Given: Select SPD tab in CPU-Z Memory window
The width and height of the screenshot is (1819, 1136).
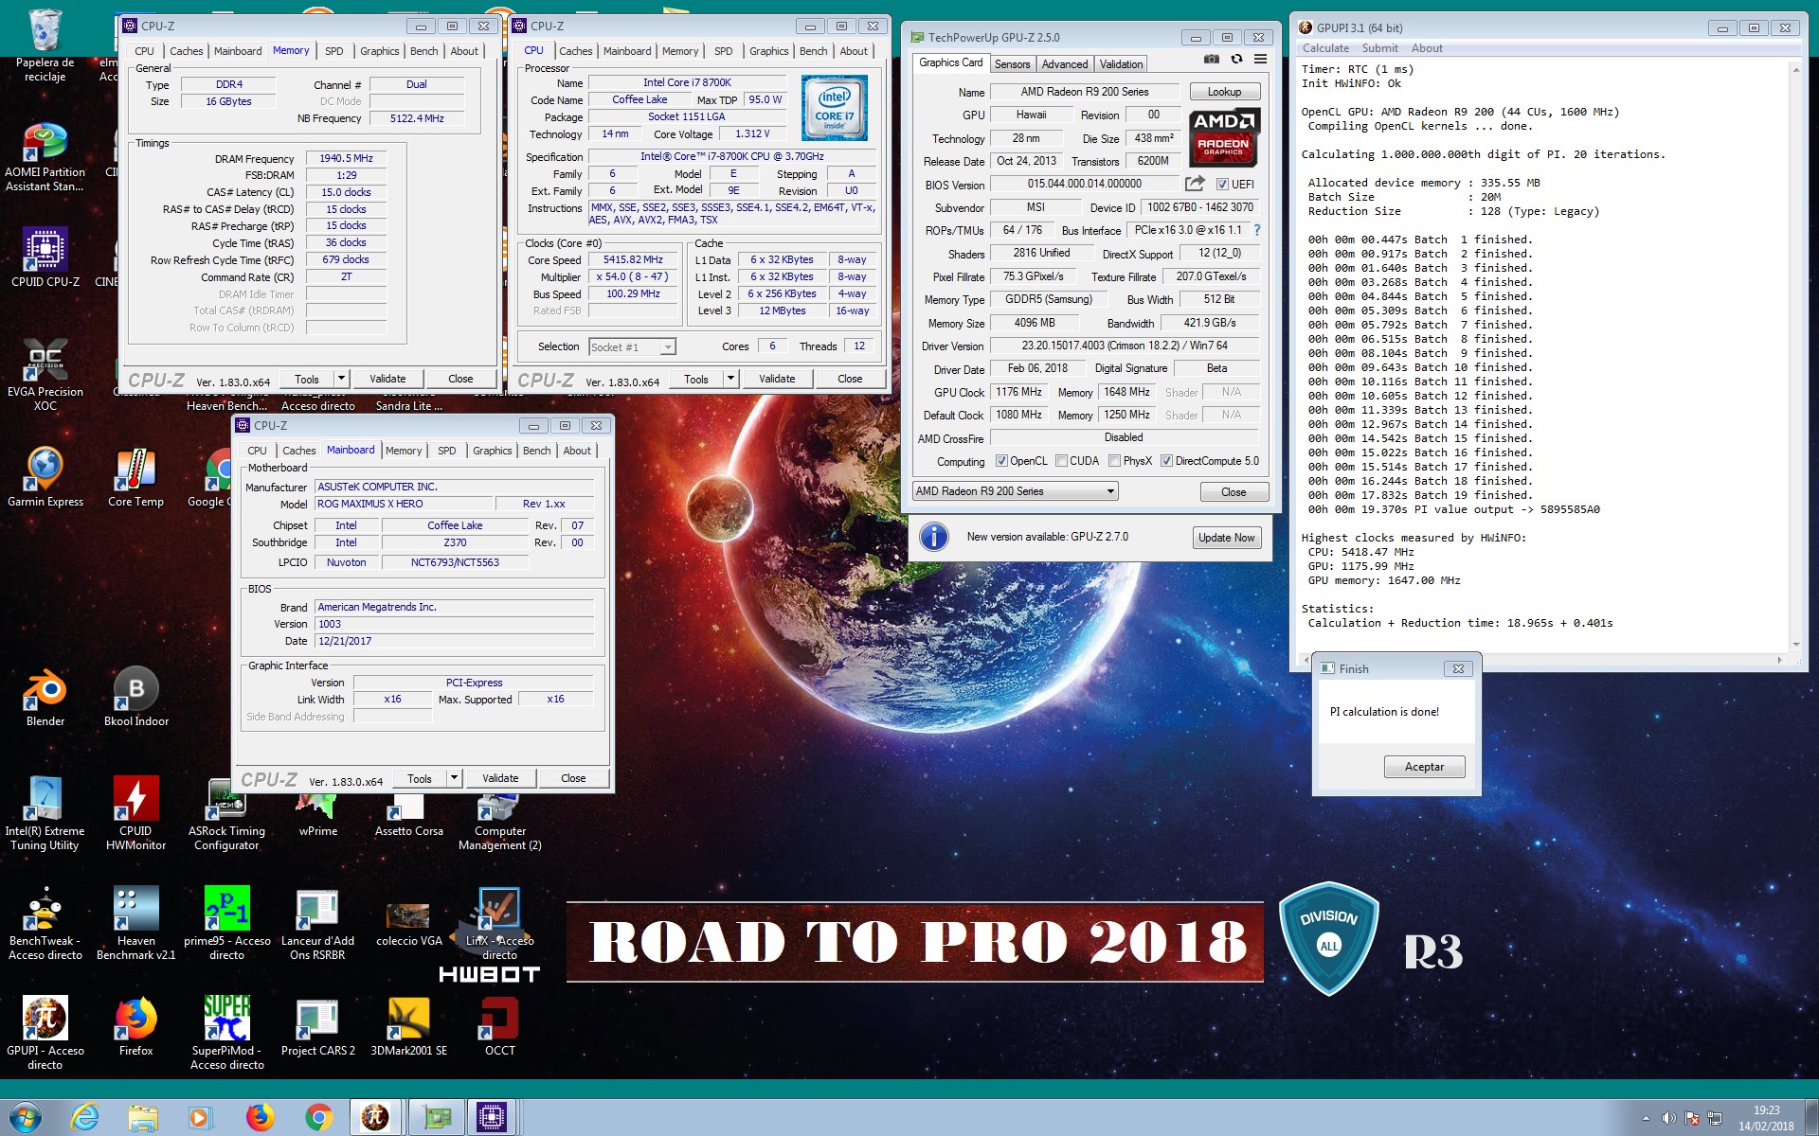Looking at the screenshot, I should click(334, 51).
